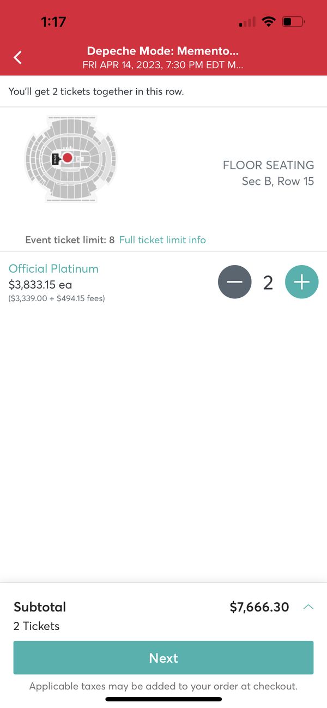Tap the event date and time subtitle

[x=163, y=65]
